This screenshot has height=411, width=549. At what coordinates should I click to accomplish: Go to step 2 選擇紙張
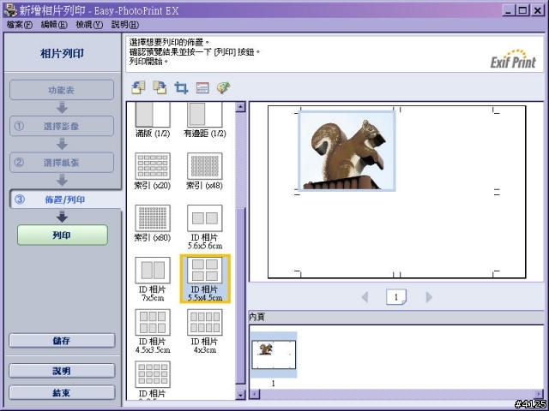pos(62,163)
